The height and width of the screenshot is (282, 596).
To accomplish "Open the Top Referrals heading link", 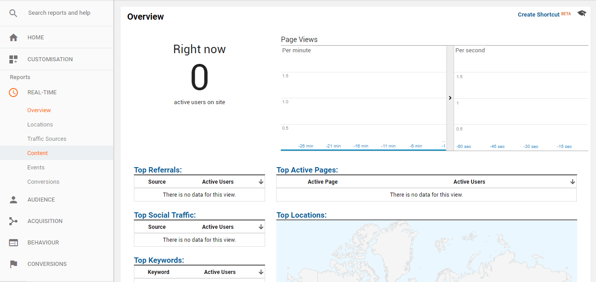I will coord(158,170).
